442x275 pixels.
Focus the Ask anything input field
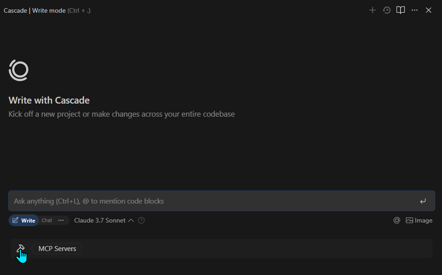[x=222, y=201]
